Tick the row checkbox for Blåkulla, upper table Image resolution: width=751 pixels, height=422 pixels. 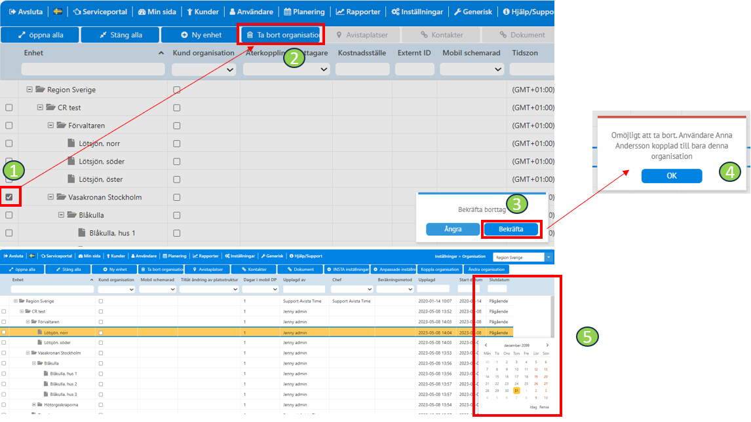[9, 215]
